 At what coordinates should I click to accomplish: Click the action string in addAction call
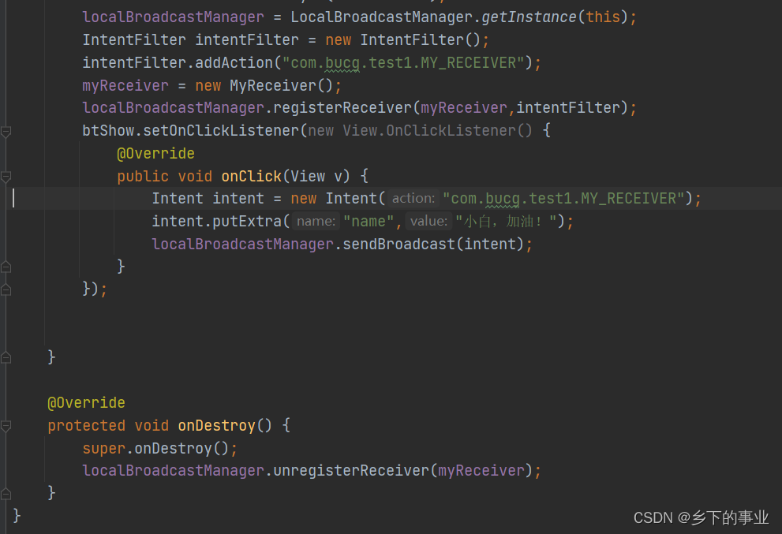403,63
